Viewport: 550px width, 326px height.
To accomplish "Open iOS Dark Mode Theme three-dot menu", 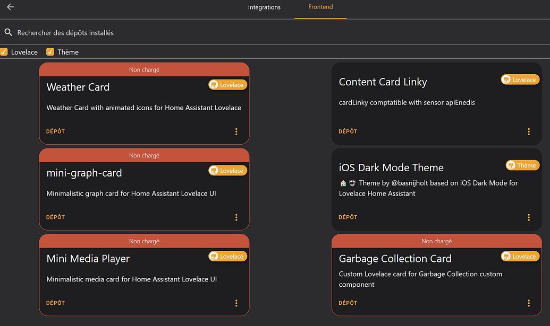I will [529, 217].
